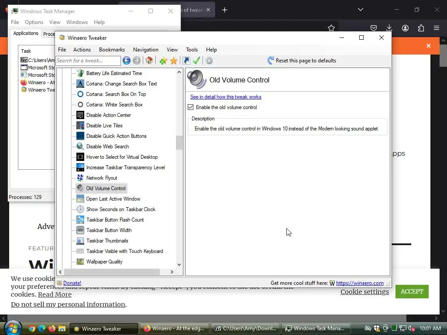
Task: Open Taskbar Thumbnails tweak
Action: (107, 241)
